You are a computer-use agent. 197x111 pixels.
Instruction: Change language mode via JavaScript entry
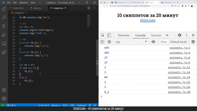(82, 105)
